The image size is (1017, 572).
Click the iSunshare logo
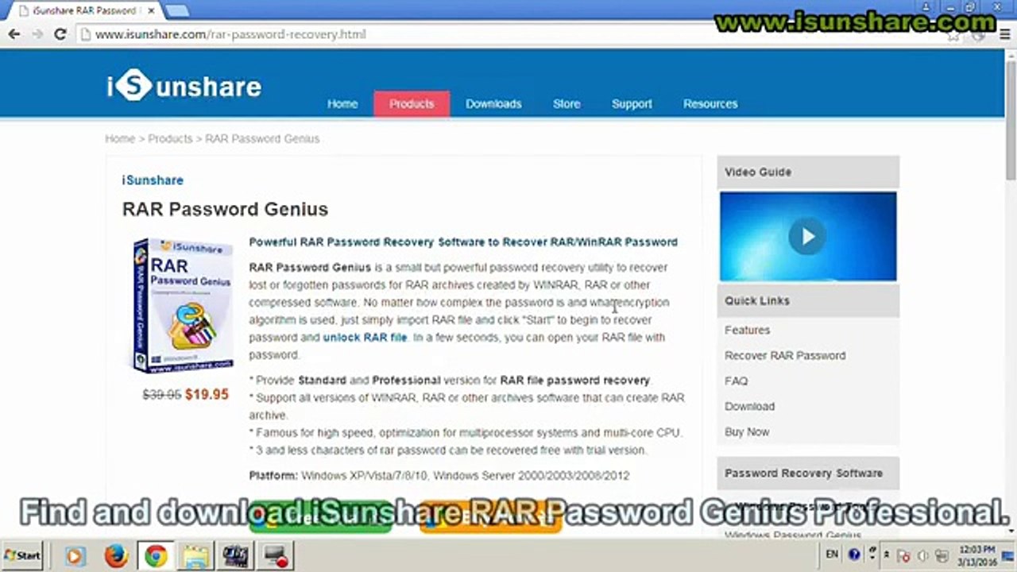point(184,86)
